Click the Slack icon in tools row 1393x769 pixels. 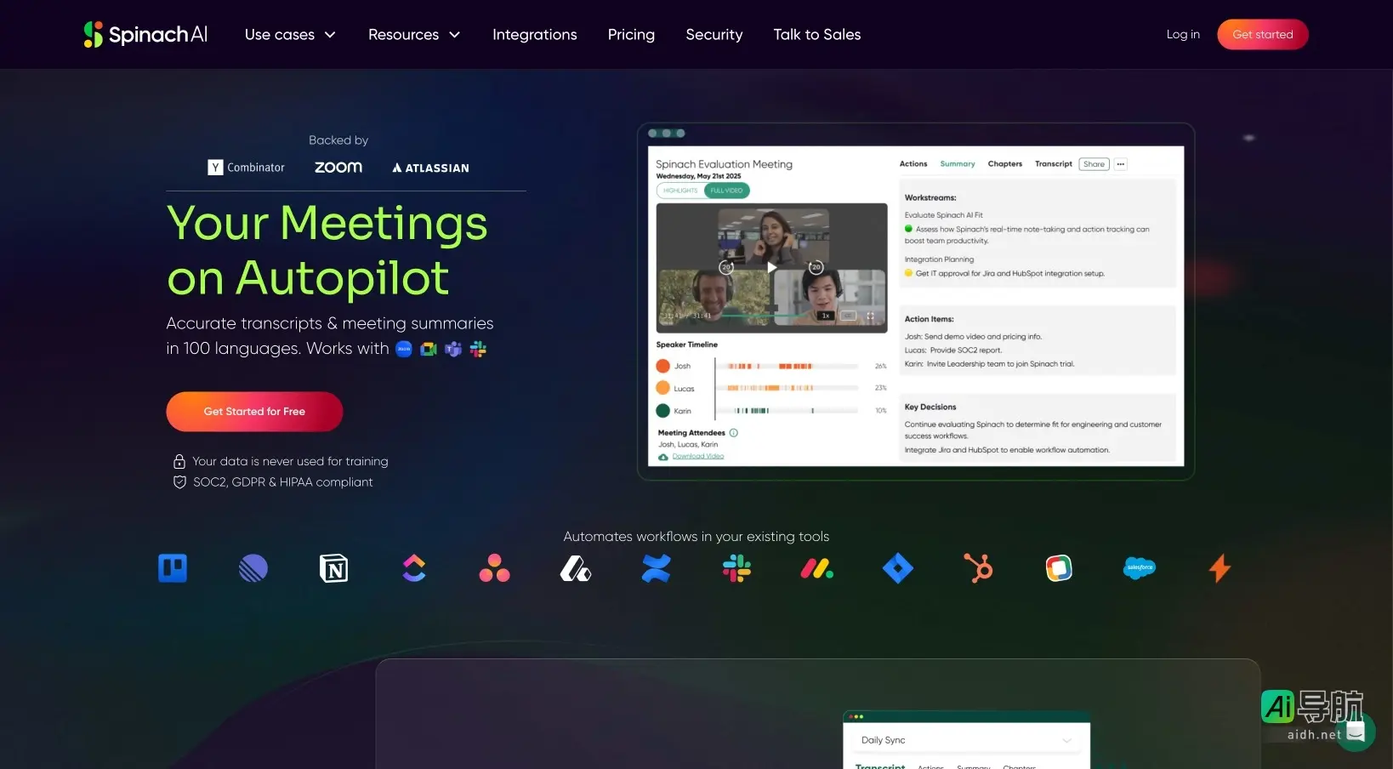736,568
